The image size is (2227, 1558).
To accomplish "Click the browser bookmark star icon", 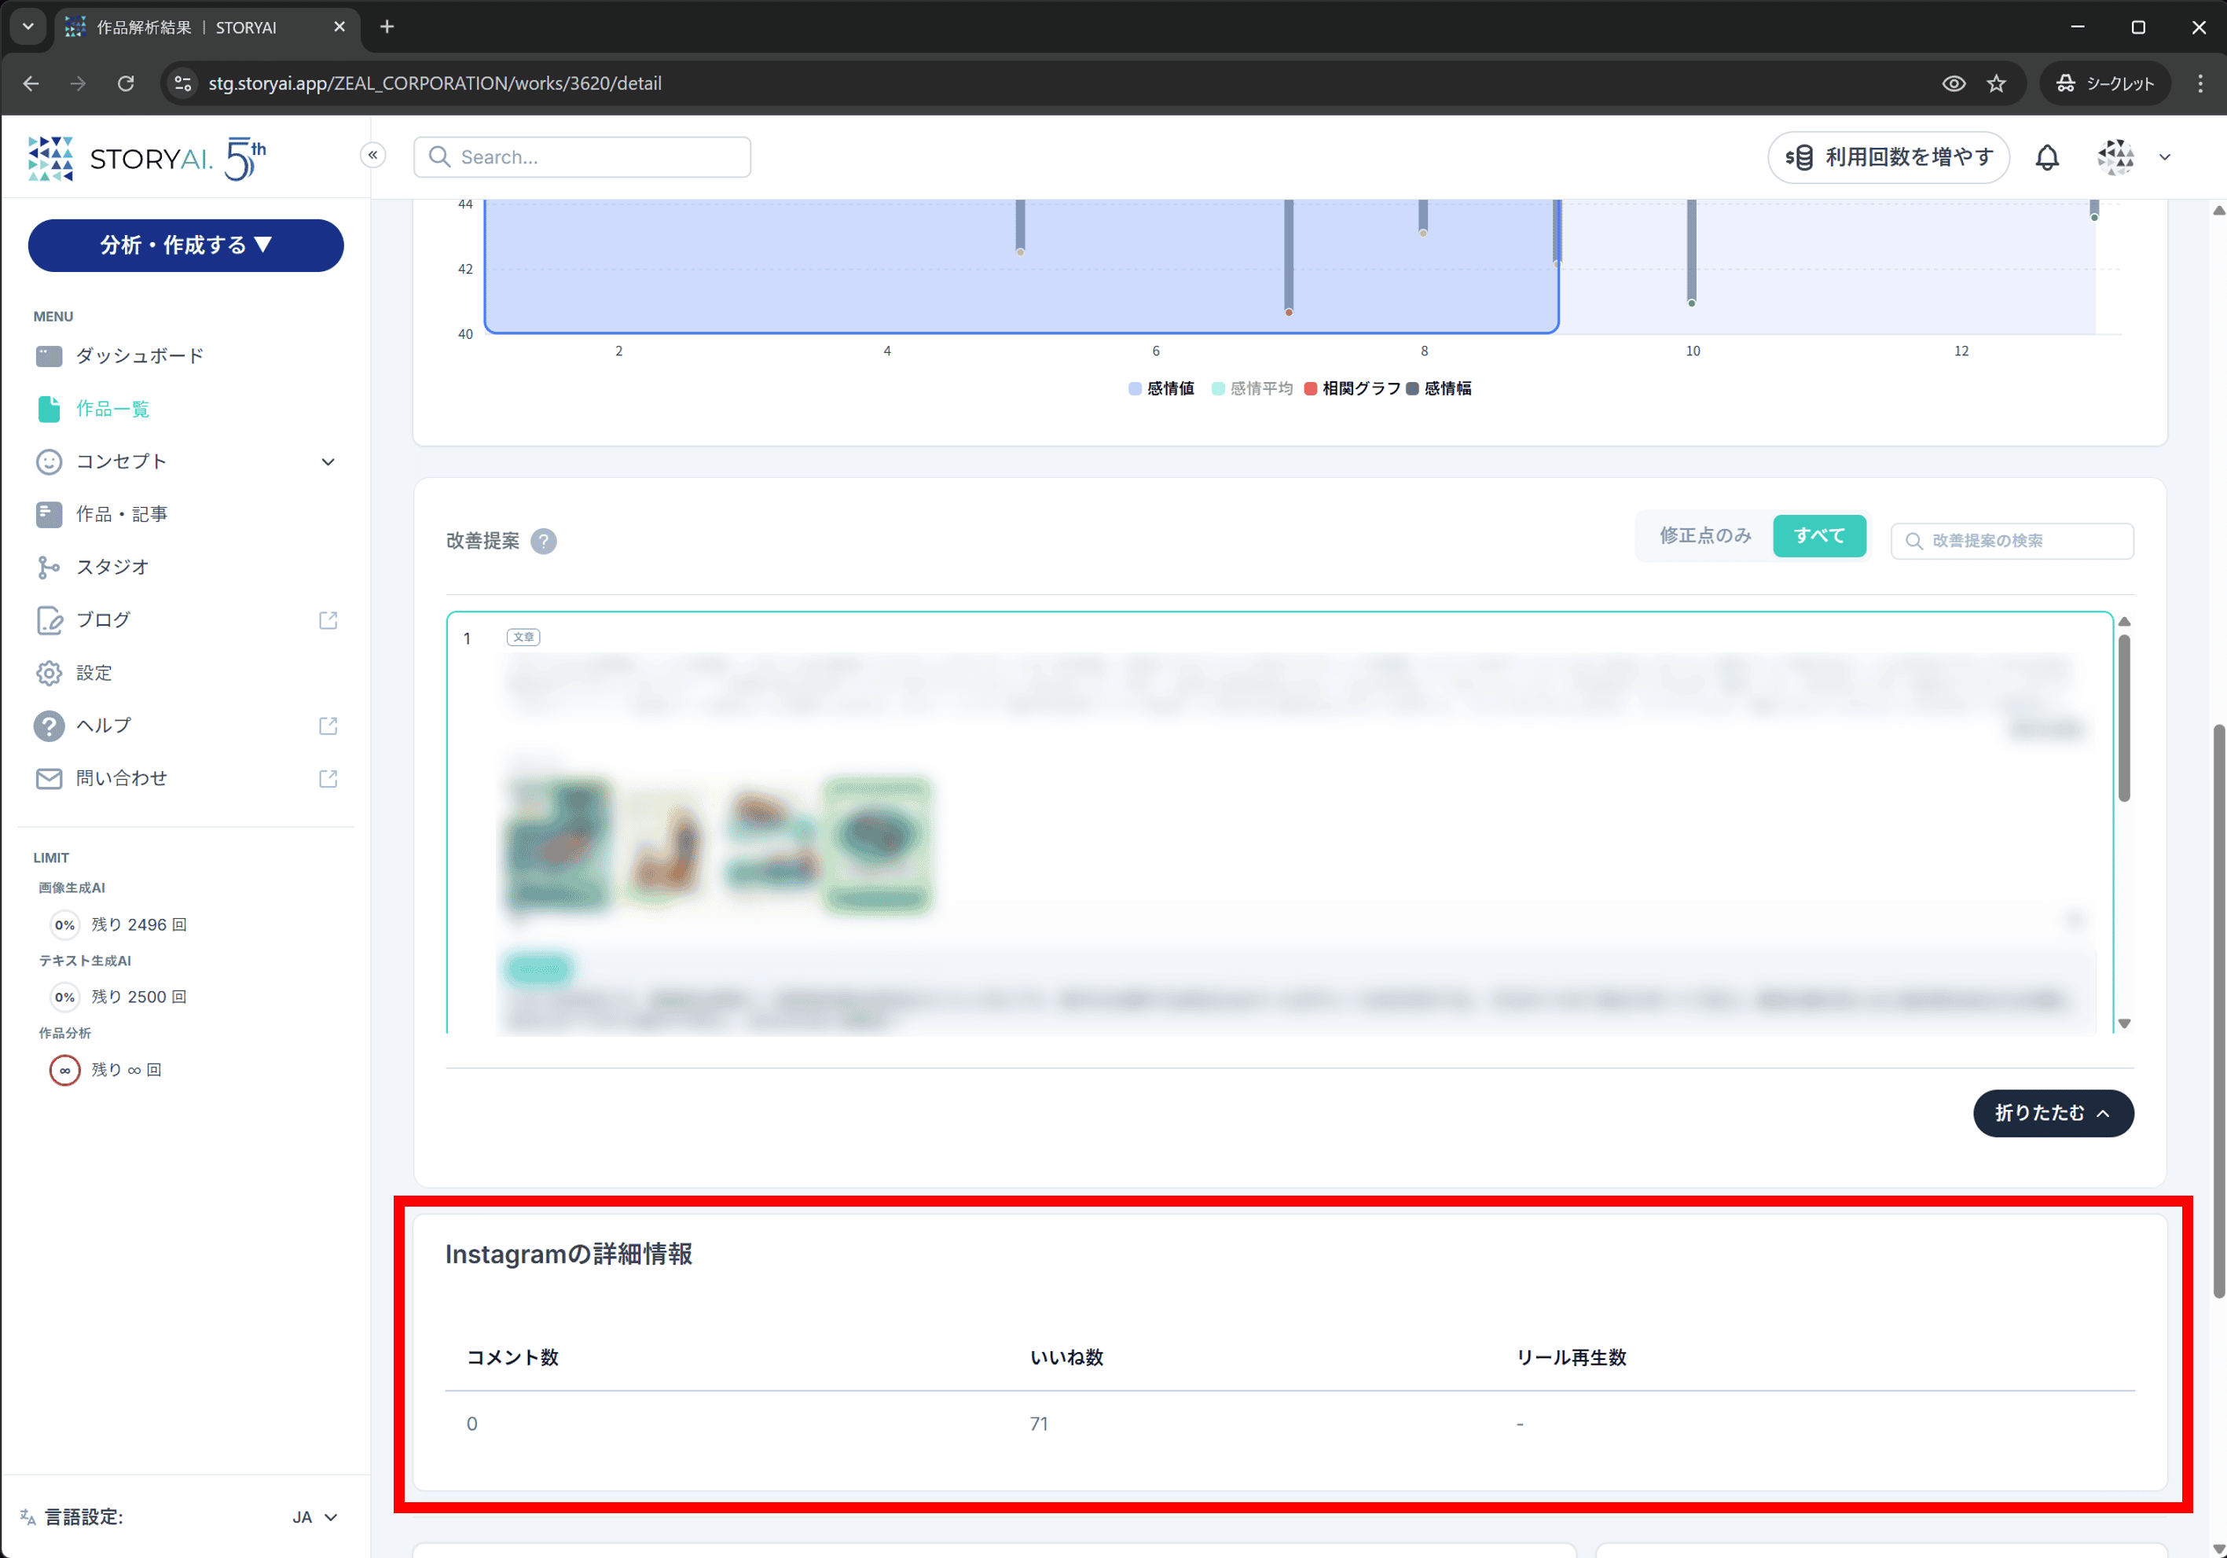I will tap(1996, 83).
